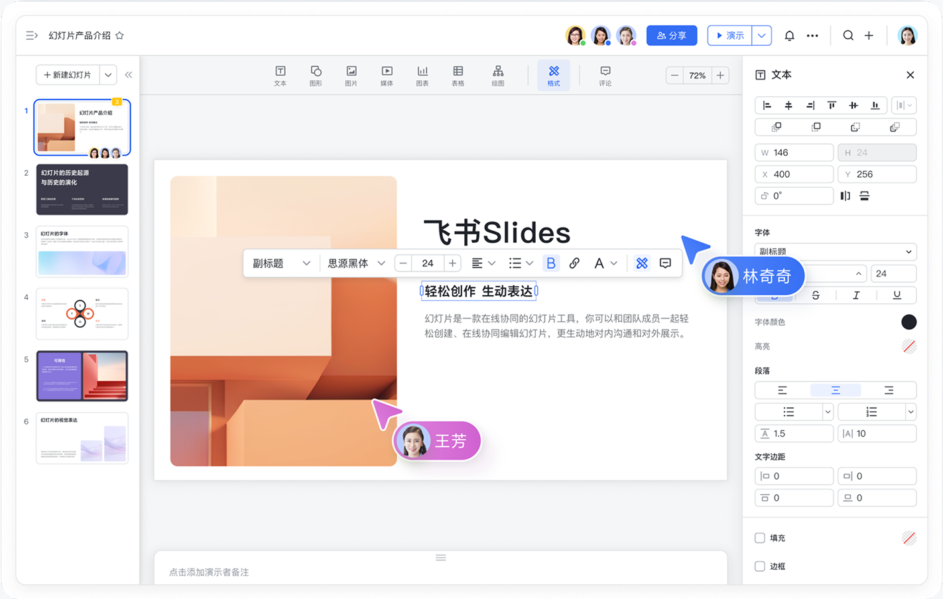Viewport: 943px width, 599px height.
Task: Increase zoom with the plus button
Action: point(720,76)
